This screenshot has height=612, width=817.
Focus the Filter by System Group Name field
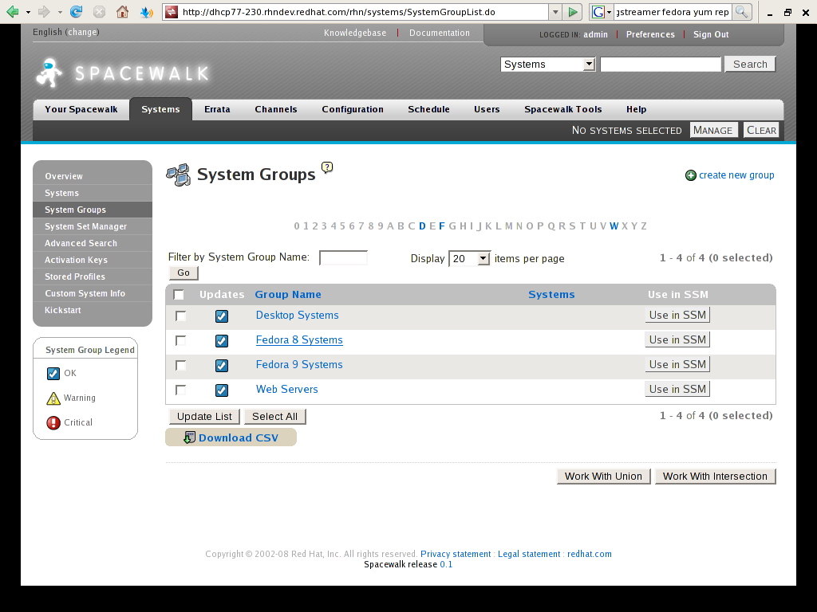point(343,257)
